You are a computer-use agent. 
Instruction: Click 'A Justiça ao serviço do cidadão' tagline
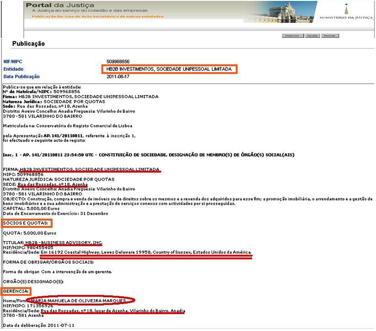[90, 11]
